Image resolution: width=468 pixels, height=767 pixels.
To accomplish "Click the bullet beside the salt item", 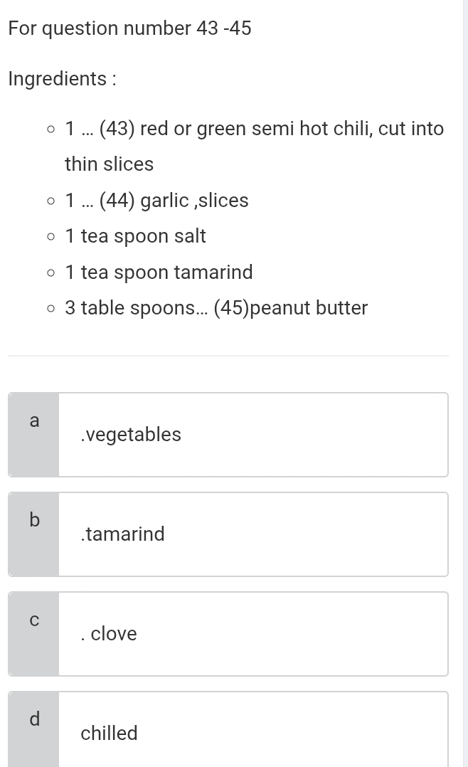I will (51, 237).
